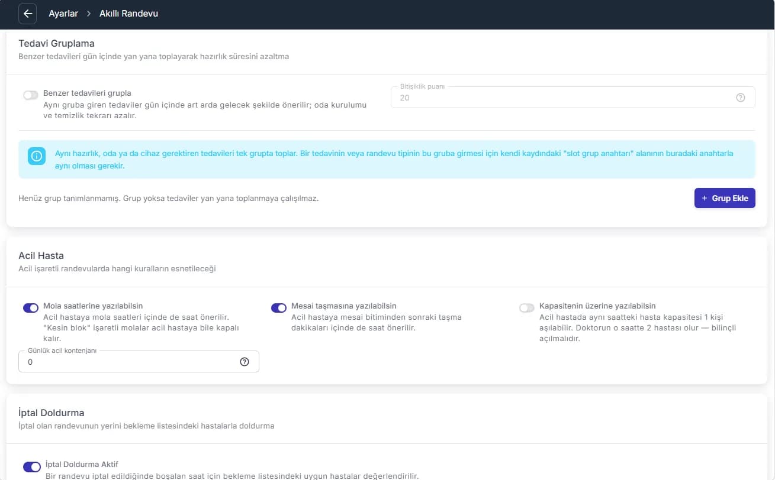Click the İptal Doldurma Aktif label
Image resolution: width=775 pixels, height=480 pixels.
click(82, 465)
